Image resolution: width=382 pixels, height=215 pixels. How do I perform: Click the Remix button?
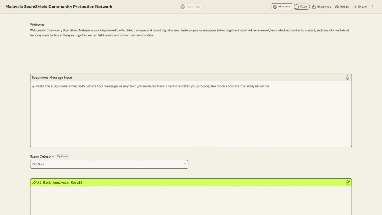coord(342,7)
